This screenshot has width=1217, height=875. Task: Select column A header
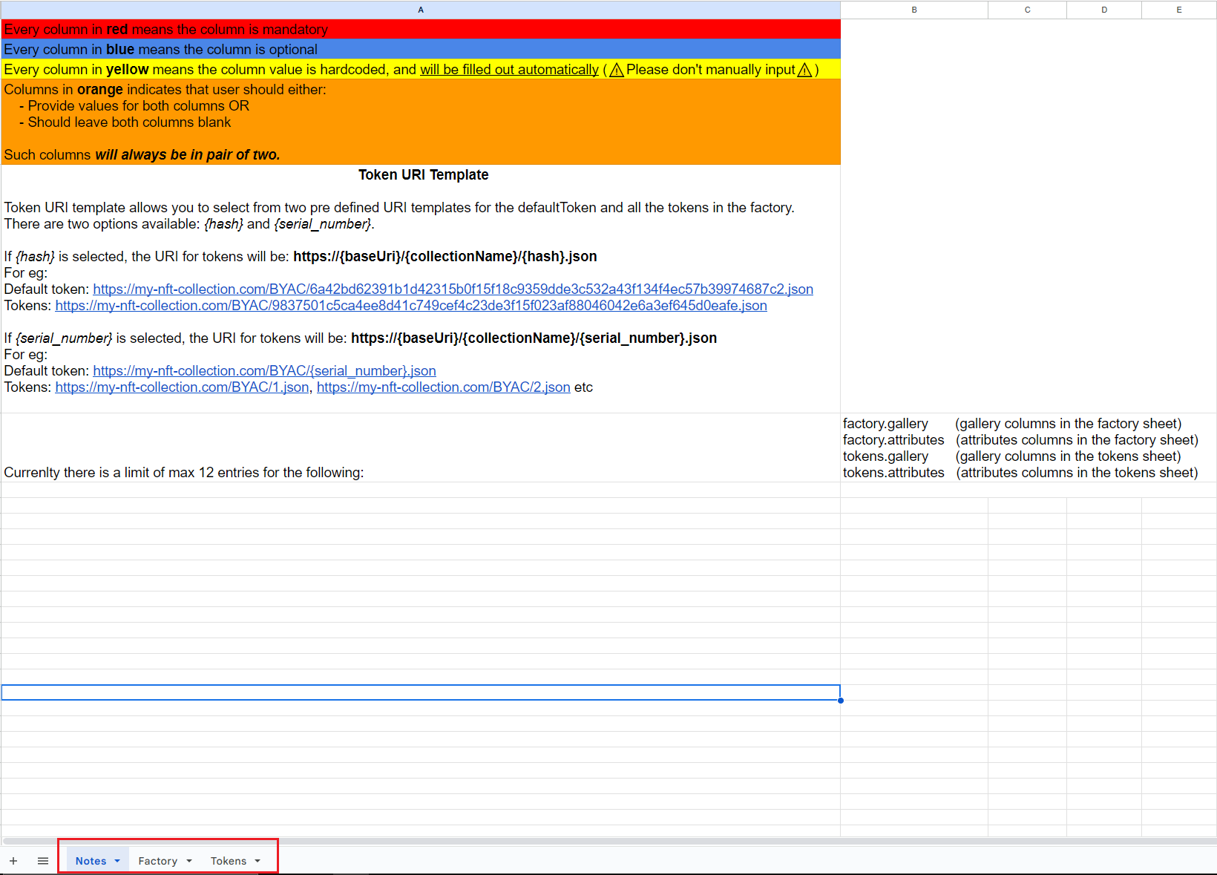click(421, 10)
